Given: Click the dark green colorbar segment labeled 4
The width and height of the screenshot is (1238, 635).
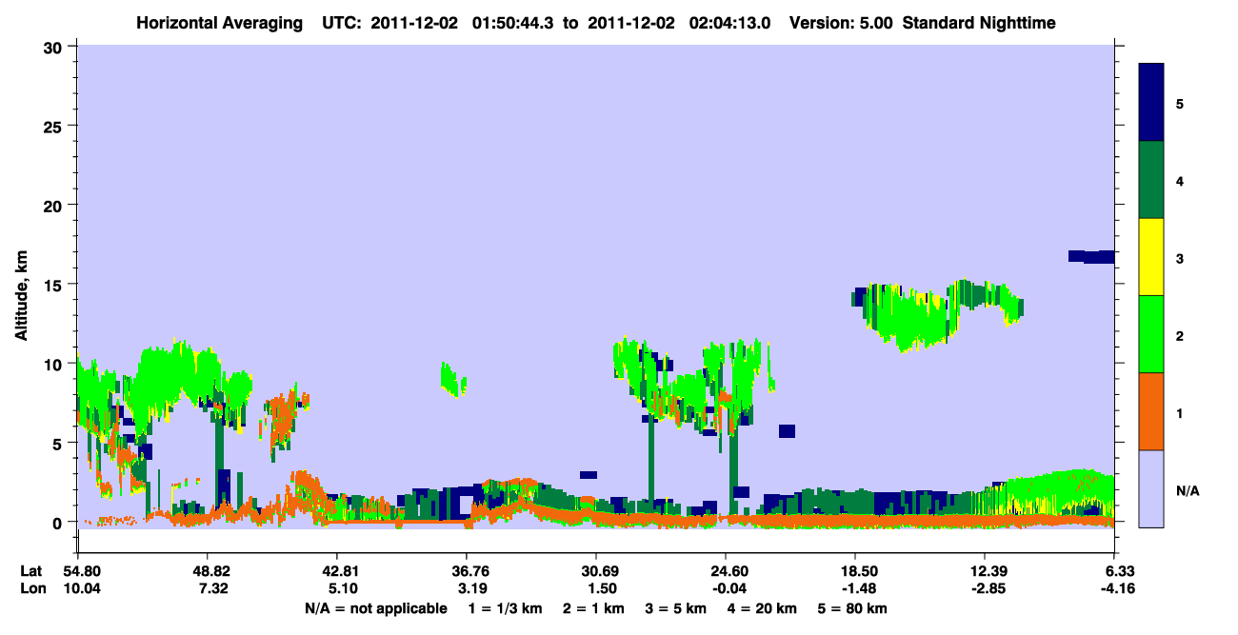Looking at the screenshot, I should [1151, 180].
